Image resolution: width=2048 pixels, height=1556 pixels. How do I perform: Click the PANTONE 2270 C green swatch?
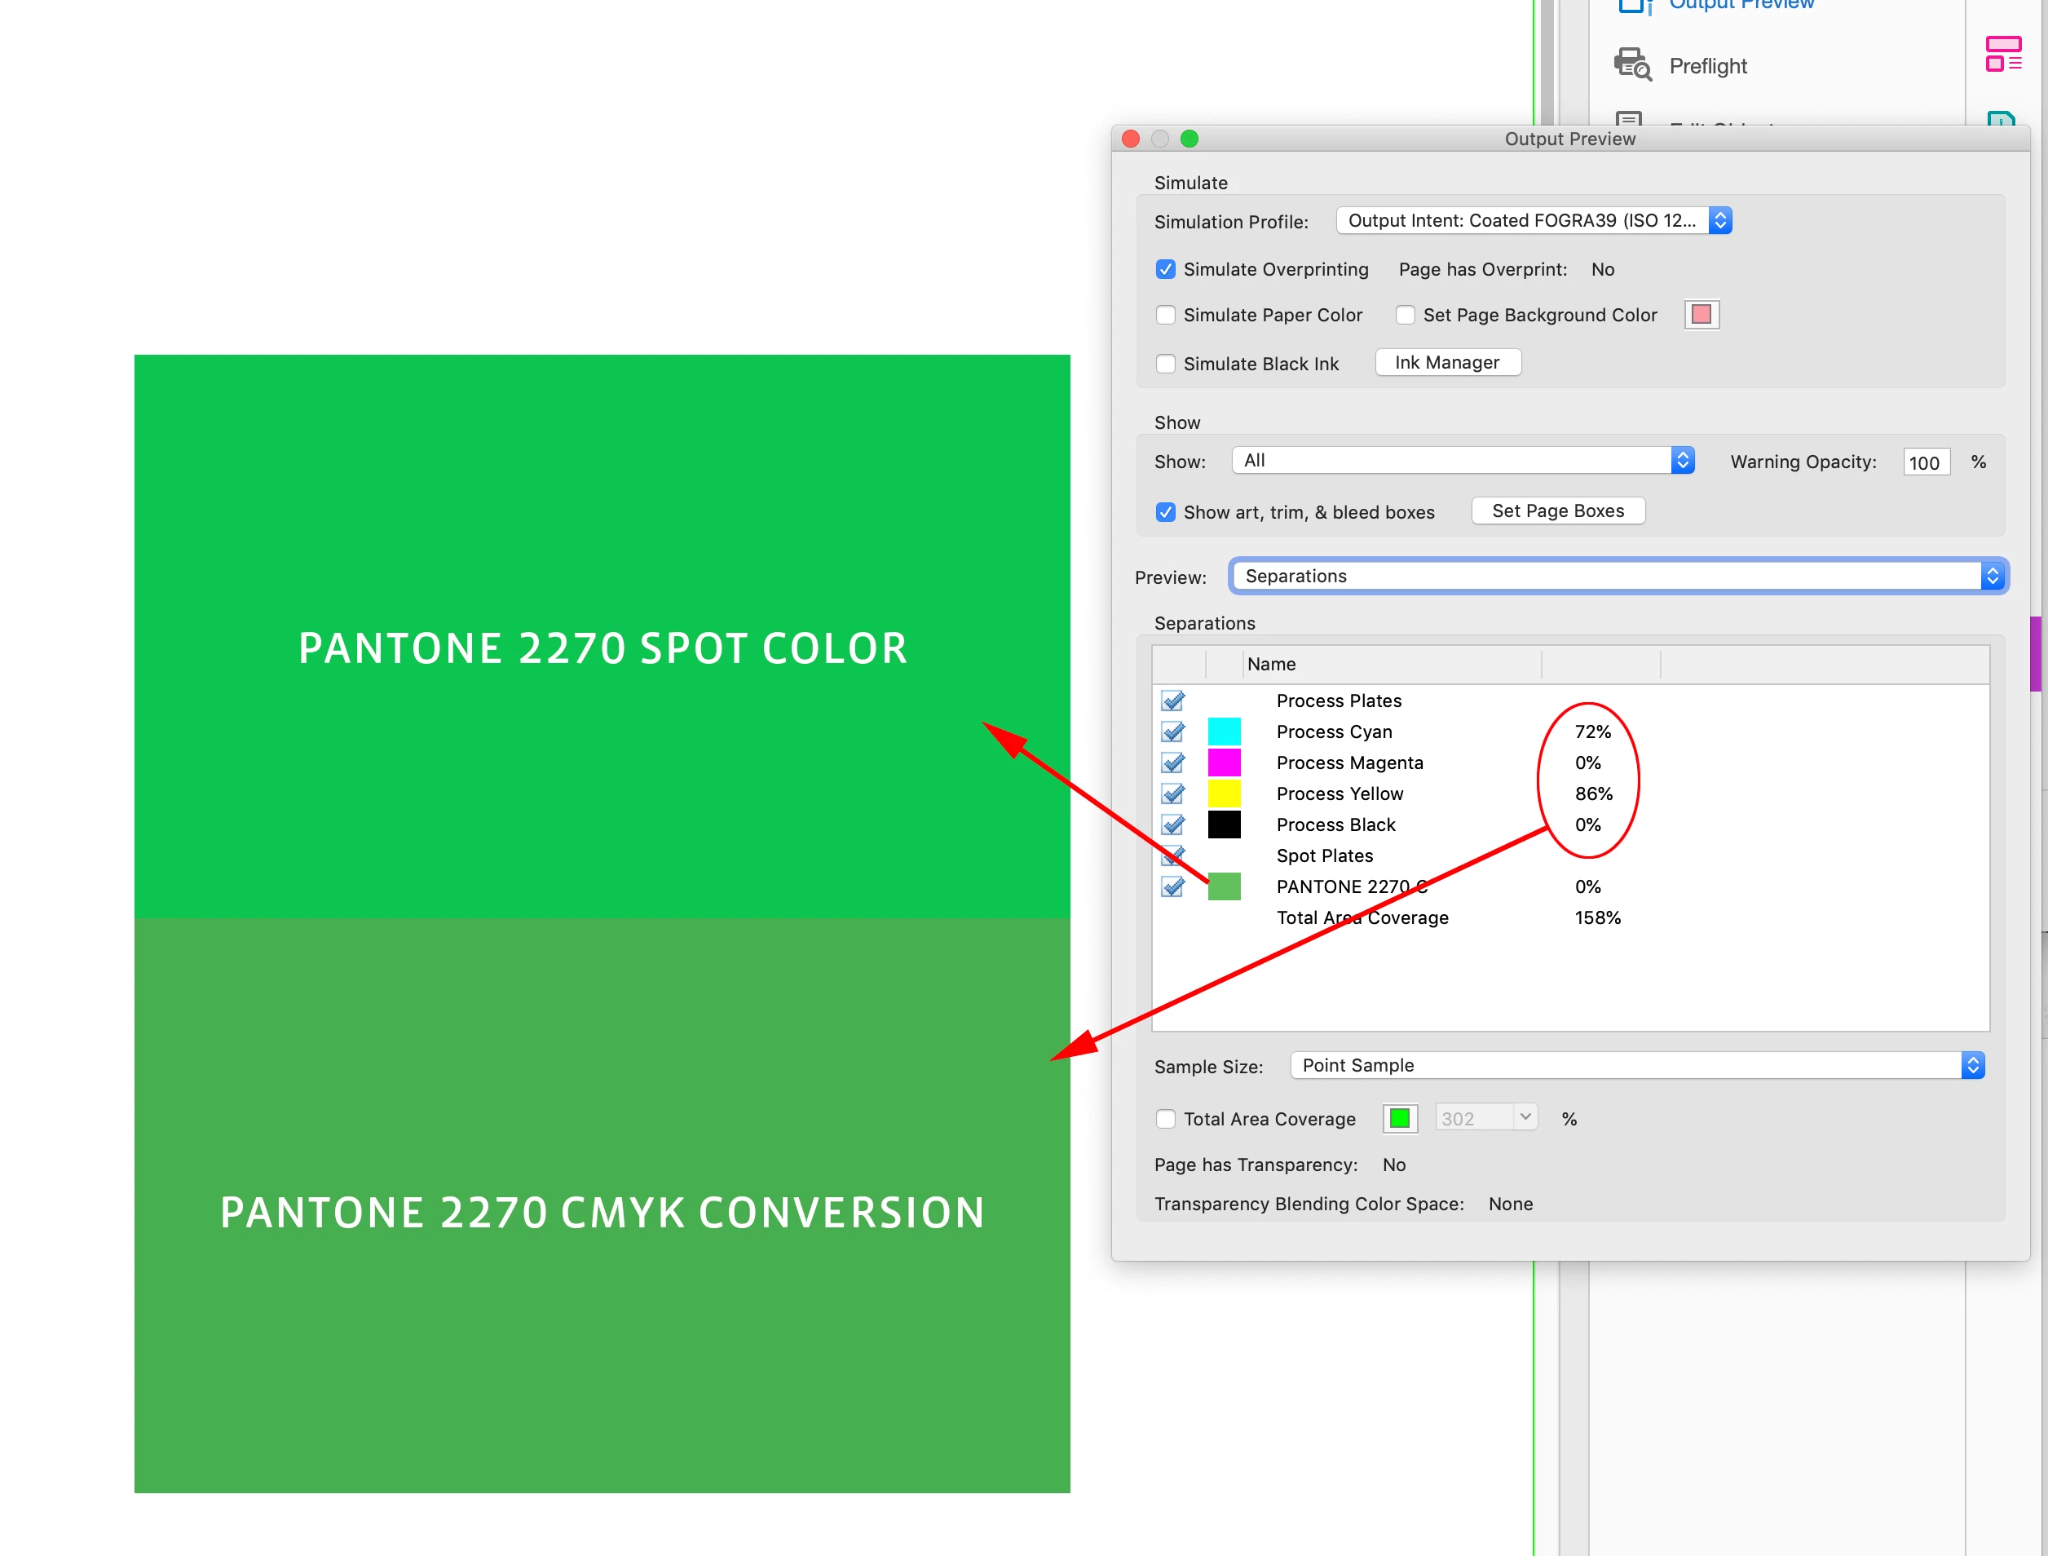tap(1223, 886)
